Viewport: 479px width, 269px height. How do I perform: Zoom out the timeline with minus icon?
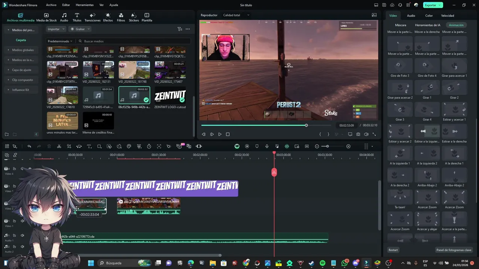pos(317,146)
